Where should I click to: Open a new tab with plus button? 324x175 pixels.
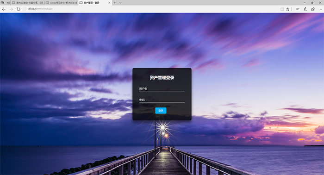click(x=115, y=3)
